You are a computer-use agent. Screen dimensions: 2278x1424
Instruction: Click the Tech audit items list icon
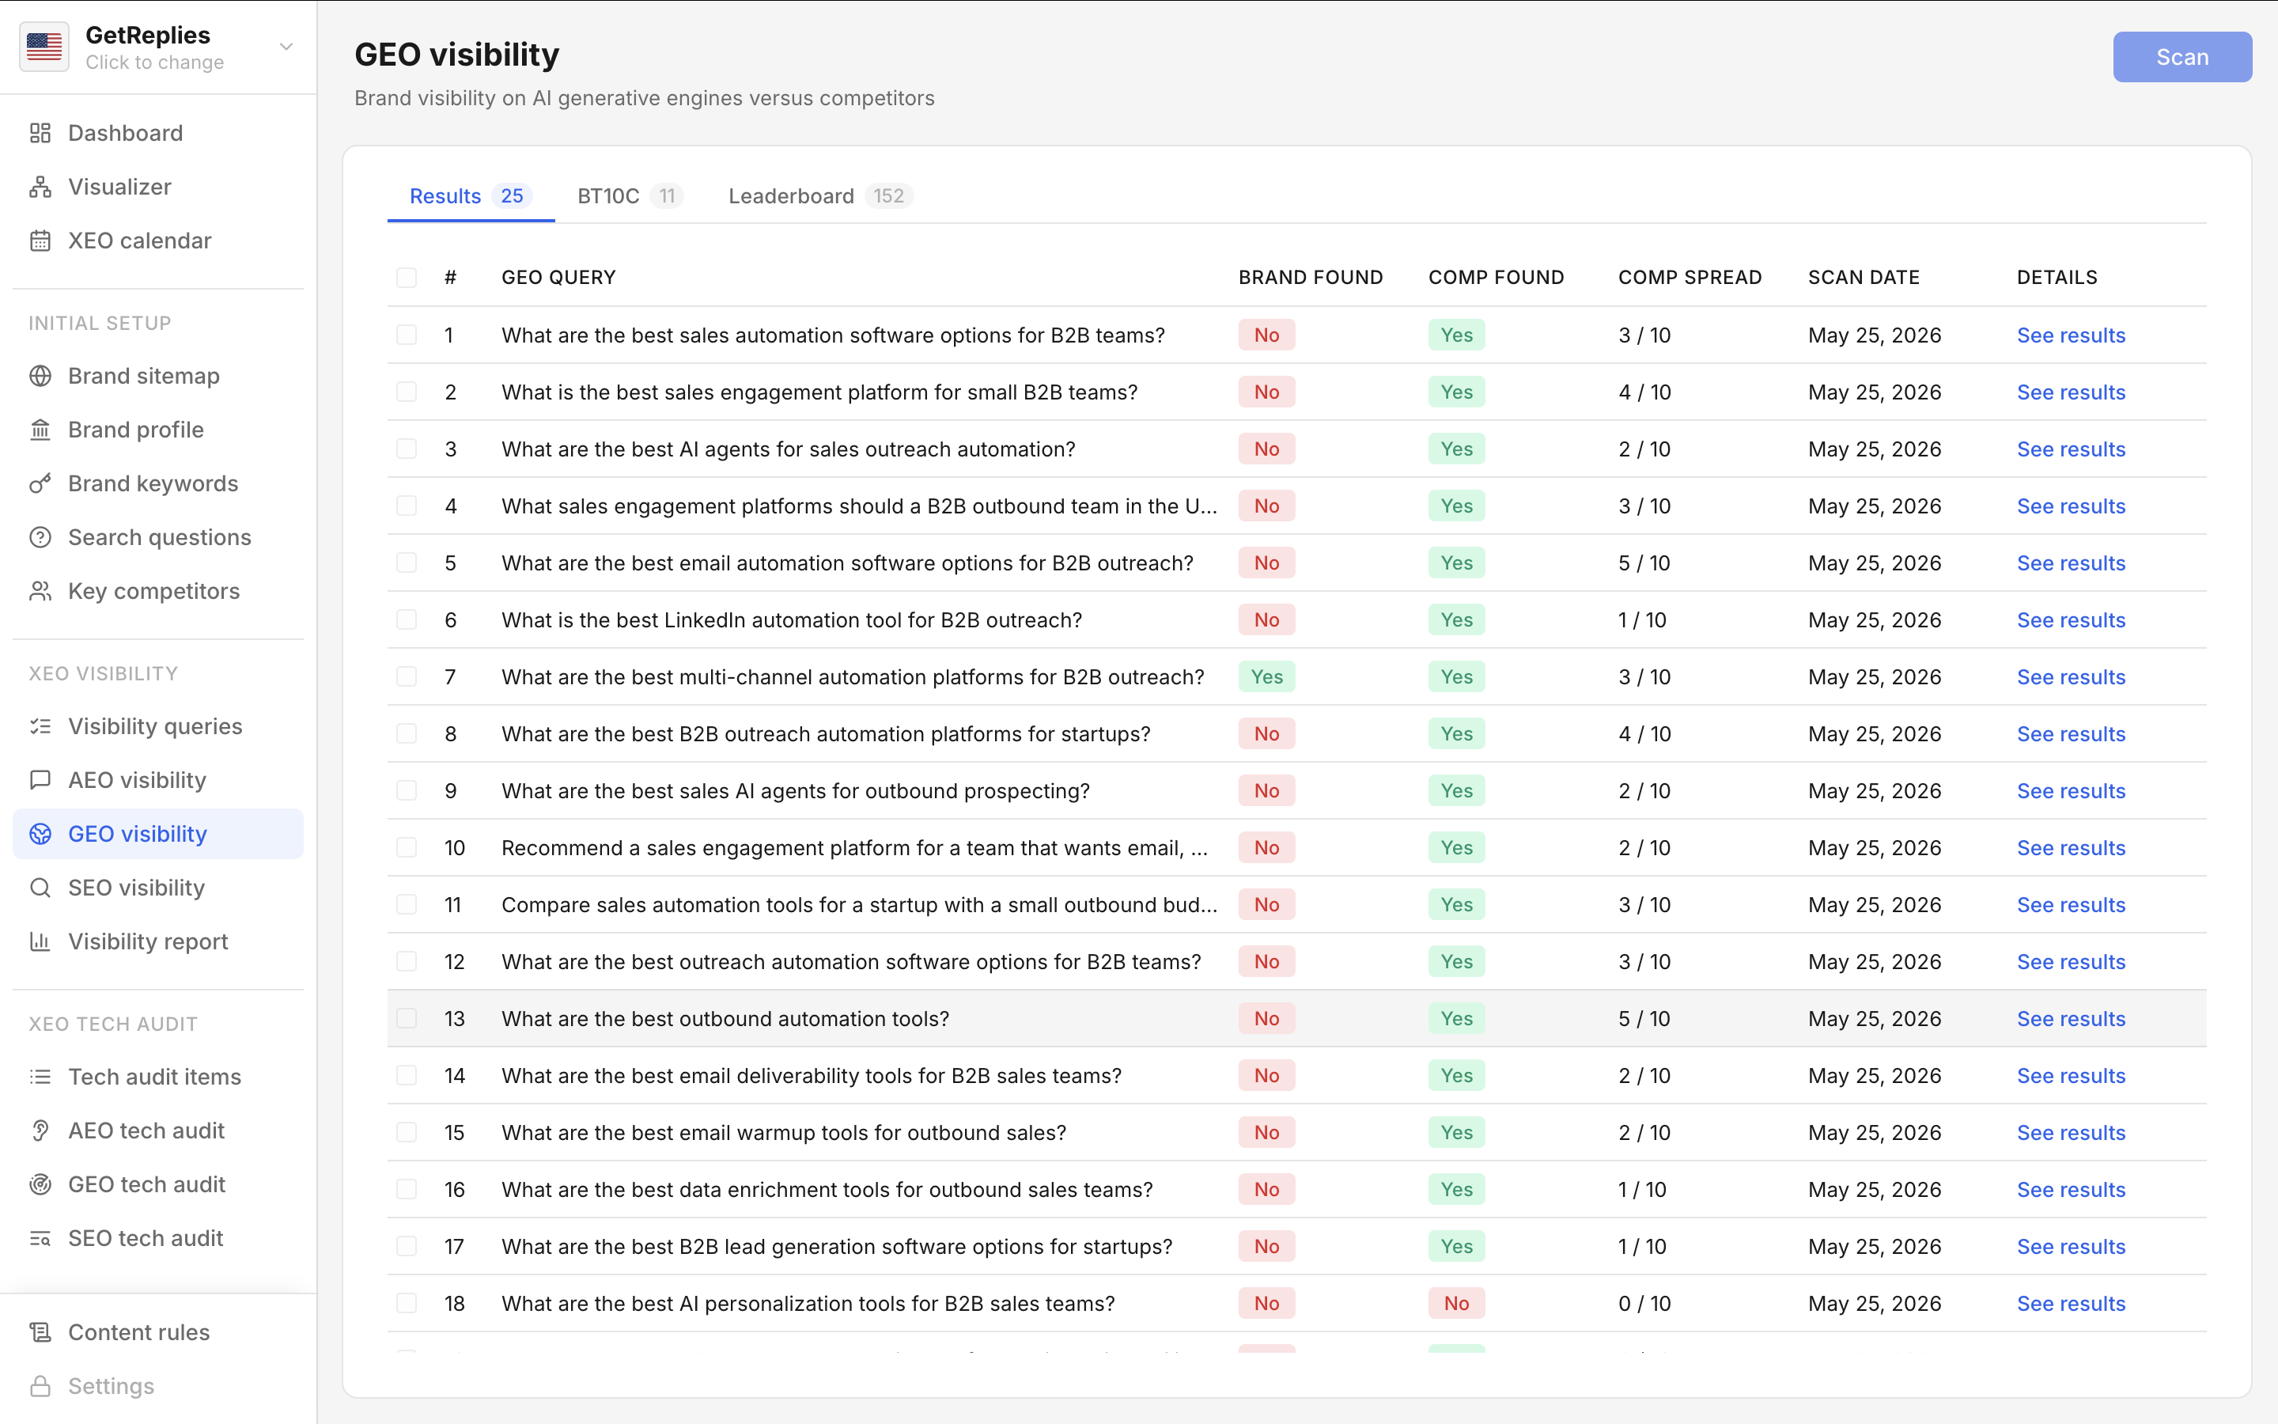40,1077
